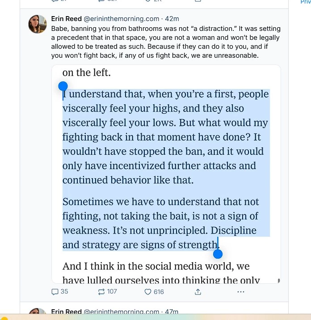Reply to Erin Reed's post
This screenshot has height=320, width=311.
(55, 292)
